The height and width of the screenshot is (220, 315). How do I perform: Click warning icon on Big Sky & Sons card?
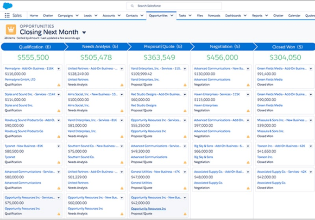pyautogui.click(x=248, y=162)
